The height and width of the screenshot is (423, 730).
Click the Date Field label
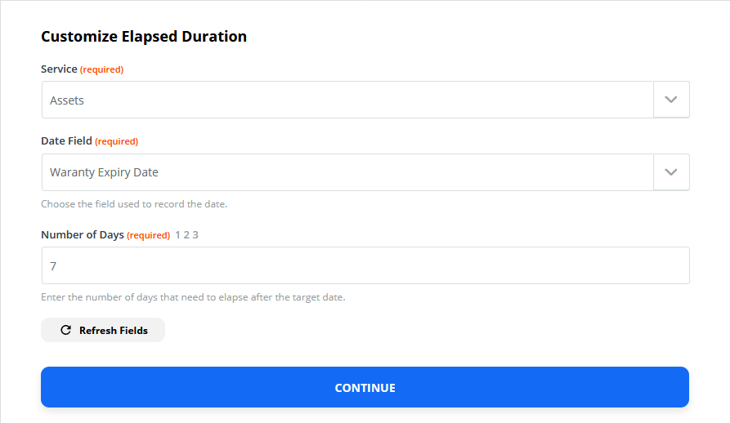(x=66, y=140)
